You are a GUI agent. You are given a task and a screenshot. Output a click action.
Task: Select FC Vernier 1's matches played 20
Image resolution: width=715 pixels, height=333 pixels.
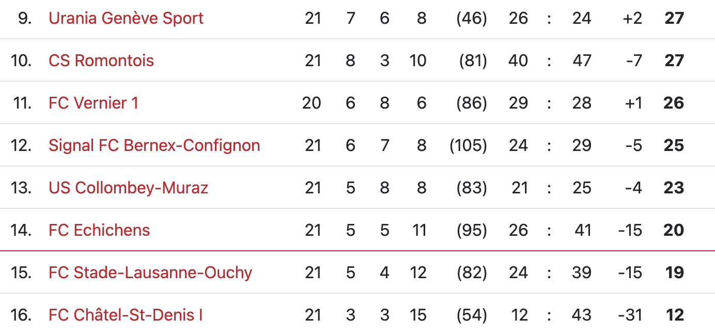point(312,103)
